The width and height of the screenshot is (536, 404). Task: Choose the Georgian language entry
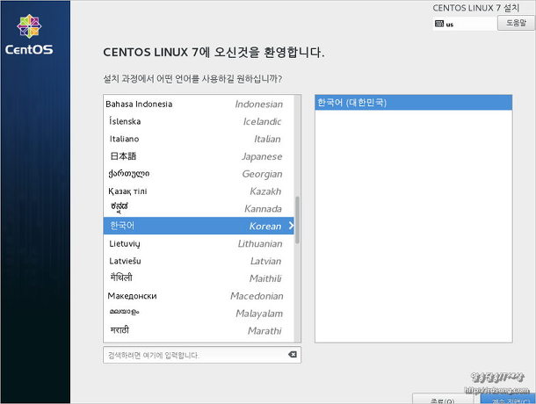click(193, 174)
